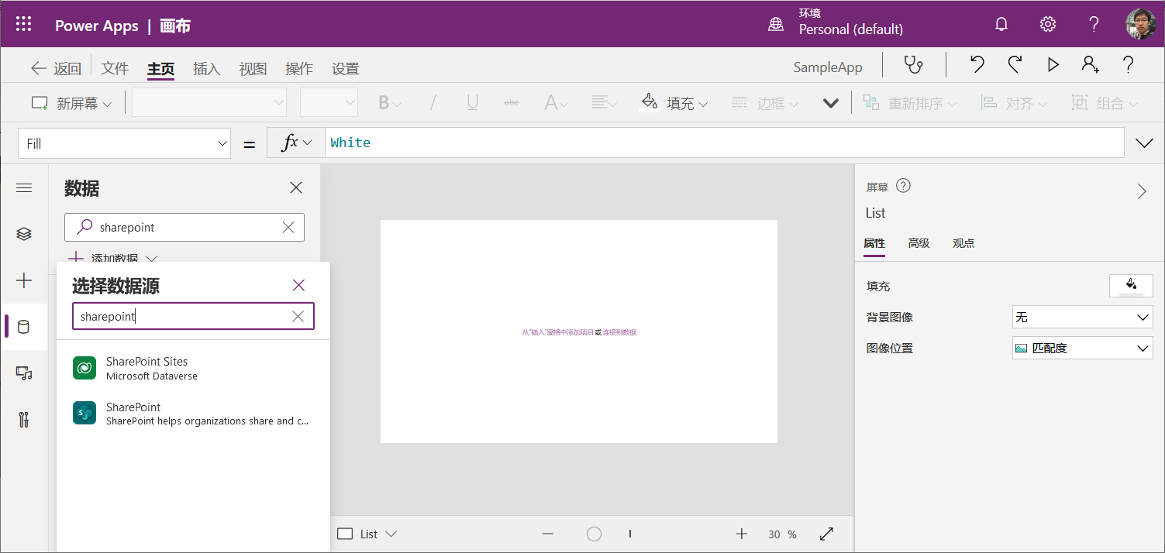Viewport: 1165px width, 553px height.
Task: Open the Insert plus icon in rail
Action: pos(24,280)
